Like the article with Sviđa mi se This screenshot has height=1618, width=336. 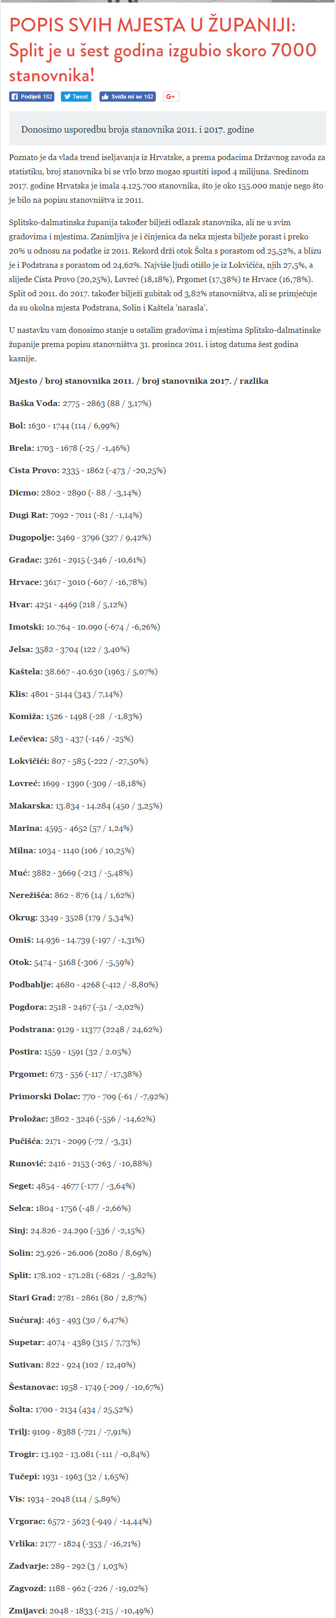(127, 97)
